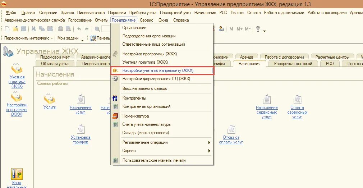
Task: Expand the Сервис submenu in dropdown
Action: pyautogui.click(x=209, y=151)
